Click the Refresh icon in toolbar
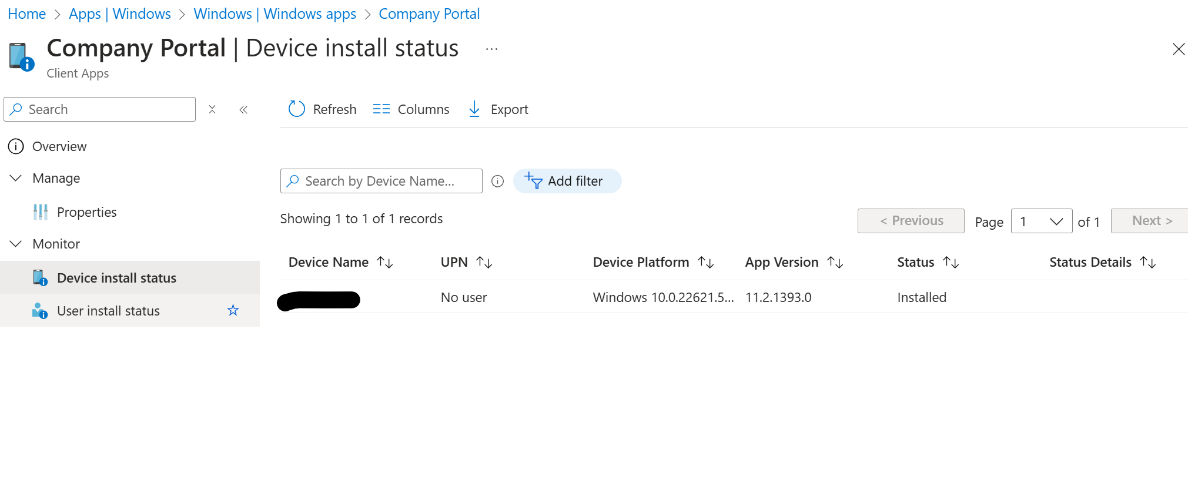This screenshot has width=1188, height=480. pyautogui.click(x=297, y=109)
